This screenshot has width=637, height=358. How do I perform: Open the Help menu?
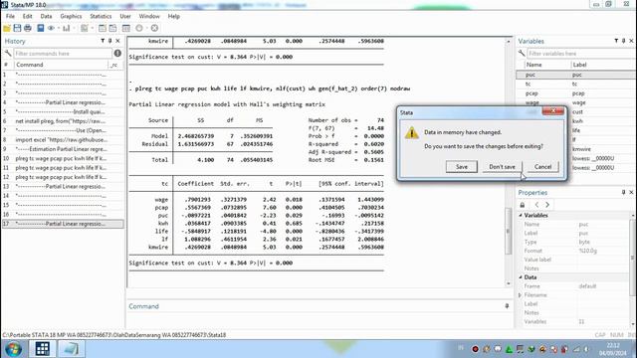click(x=174, y=16)
